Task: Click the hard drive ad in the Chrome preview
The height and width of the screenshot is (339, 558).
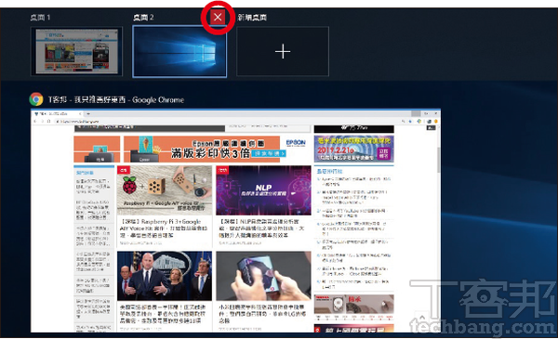Action: (353, 307)
